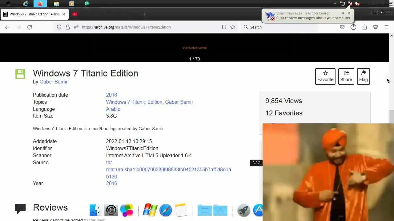Viewport: 394px width, 221px height.
Task: Switch to the YouTube tab
Action: tap(75, 14)
